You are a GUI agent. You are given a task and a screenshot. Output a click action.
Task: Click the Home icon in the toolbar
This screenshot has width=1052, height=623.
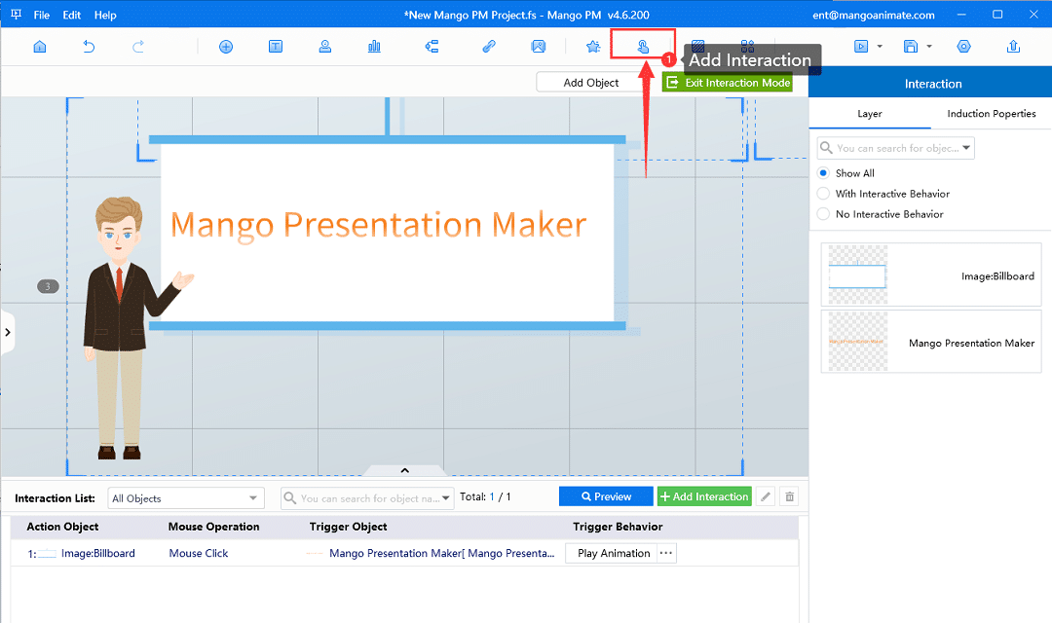pos(40,46)
